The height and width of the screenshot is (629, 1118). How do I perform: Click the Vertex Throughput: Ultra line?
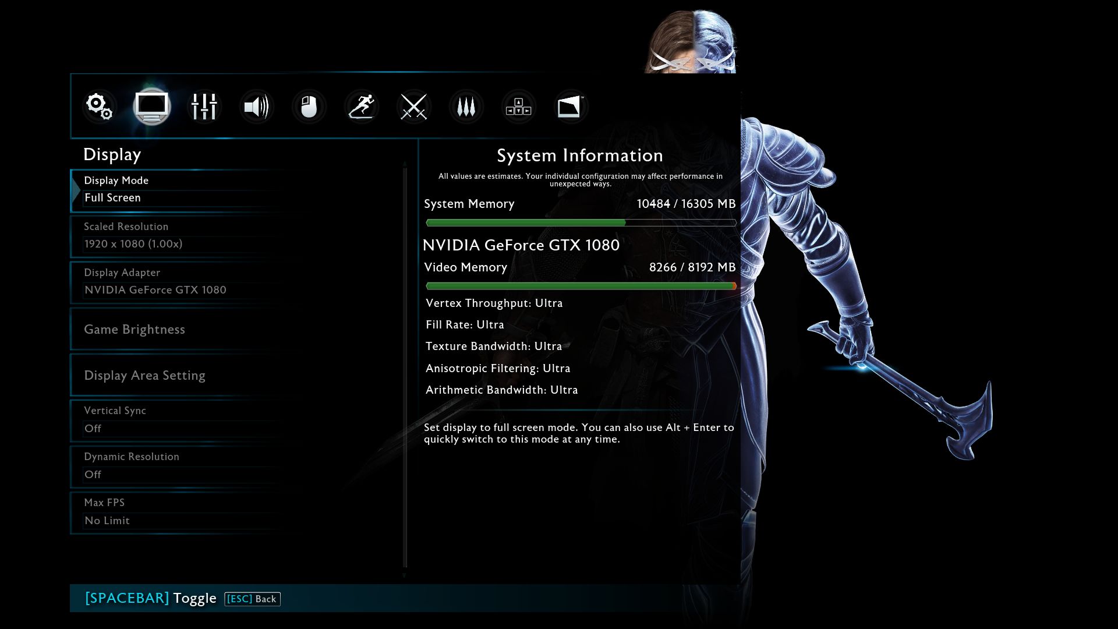pyautogui.click(x=494, y=303)
